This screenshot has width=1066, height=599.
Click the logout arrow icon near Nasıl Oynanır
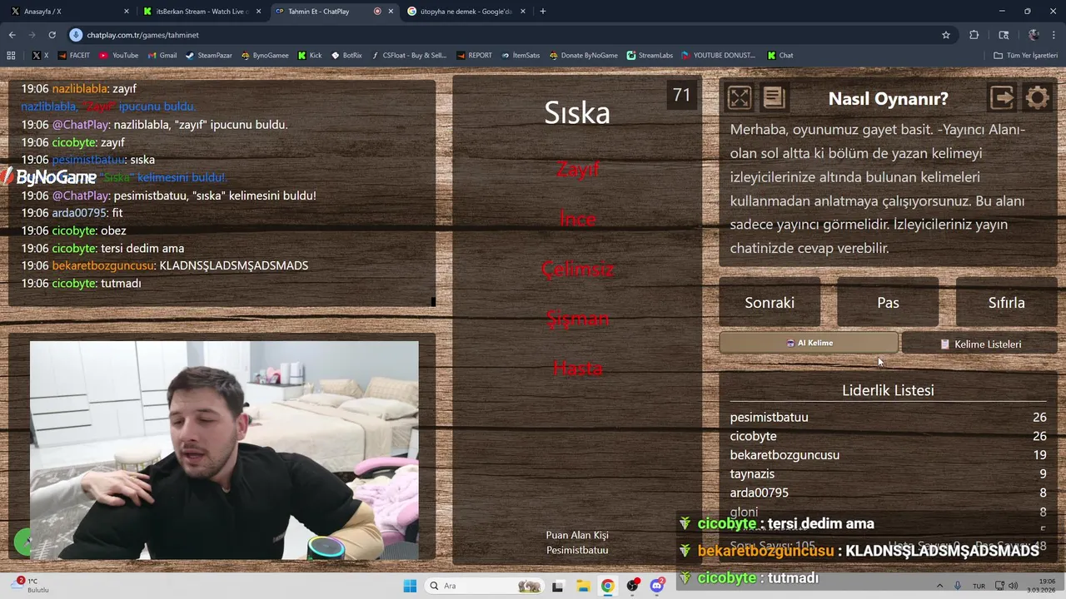click(1002, 98)
